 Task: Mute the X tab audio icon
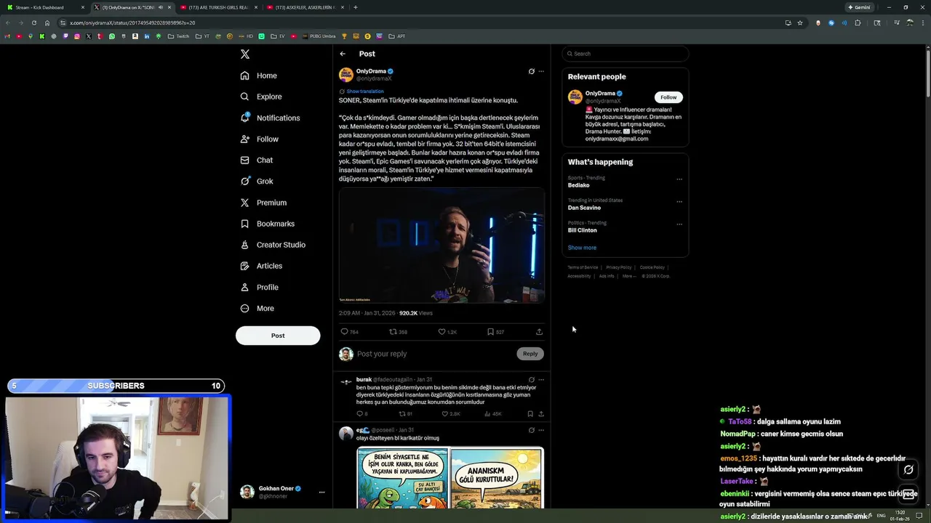pos(160,7)
